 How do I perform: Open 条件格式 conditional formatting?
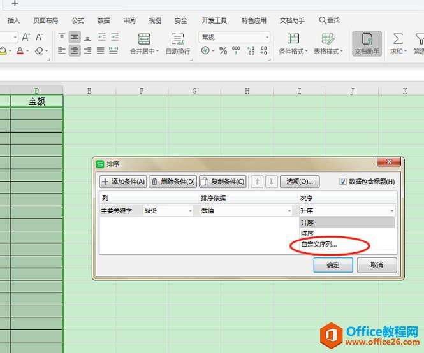pyautogui.click(x=293, y=43)
